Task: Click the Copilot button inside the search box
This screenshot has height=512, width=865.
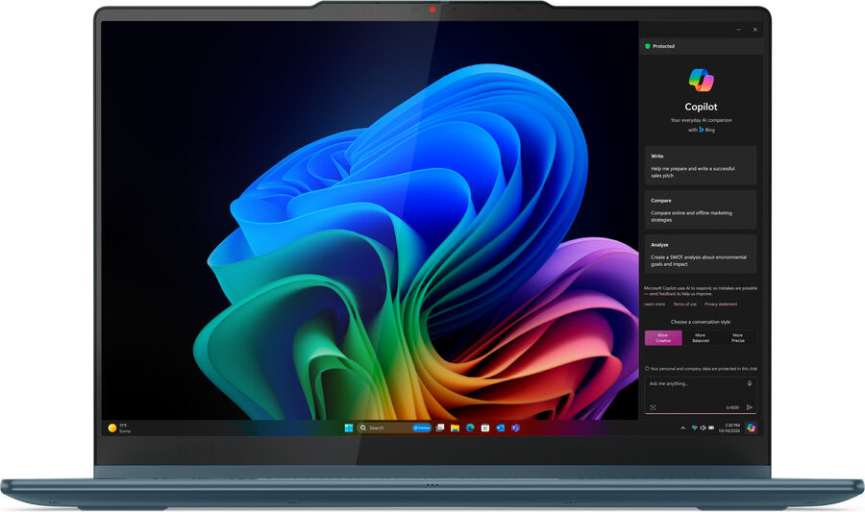Action: [422, 427]
